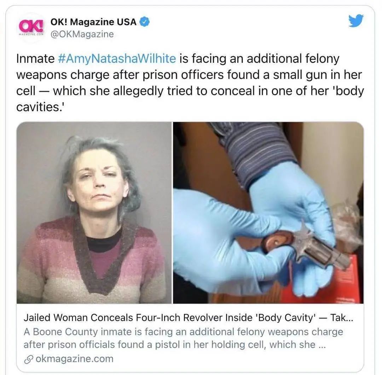This screenshot has height=375, width=382.
Task: Click the 'cavities.' word ending the tweet
Action: (40, 107)
